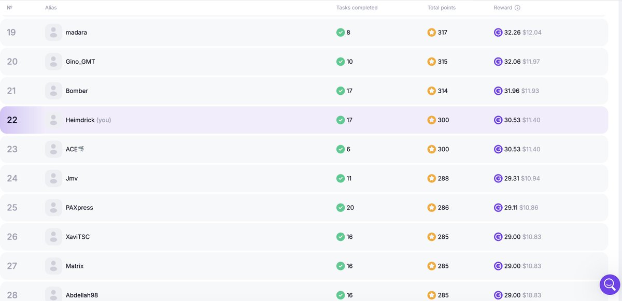Viewport: 622px width, 301px height.
Task: Click XaviTSC's avatar placeholder
Action: 53,237
